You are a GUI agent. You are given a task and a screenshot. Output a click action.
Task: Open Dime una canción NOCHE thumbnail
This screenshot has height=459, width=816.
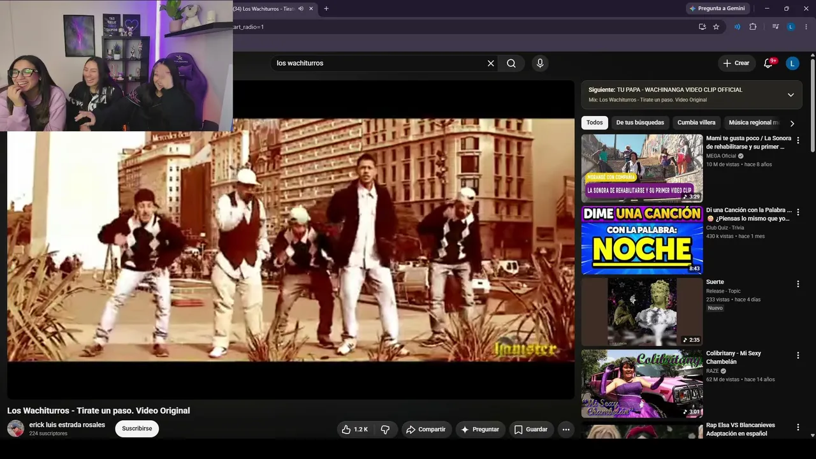tap(642, 240)
